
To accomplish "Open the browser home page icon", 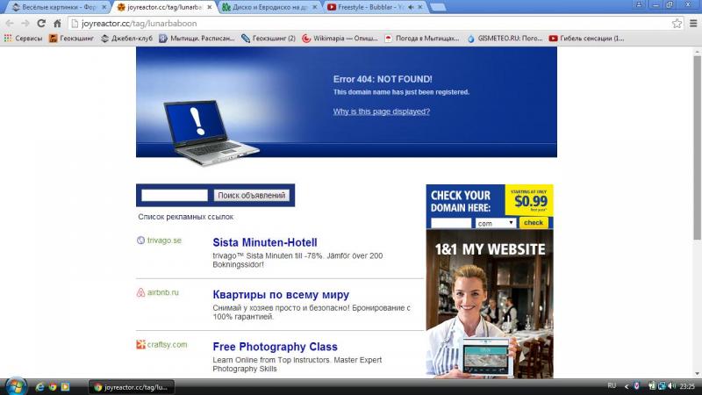I will pos(57,24).
